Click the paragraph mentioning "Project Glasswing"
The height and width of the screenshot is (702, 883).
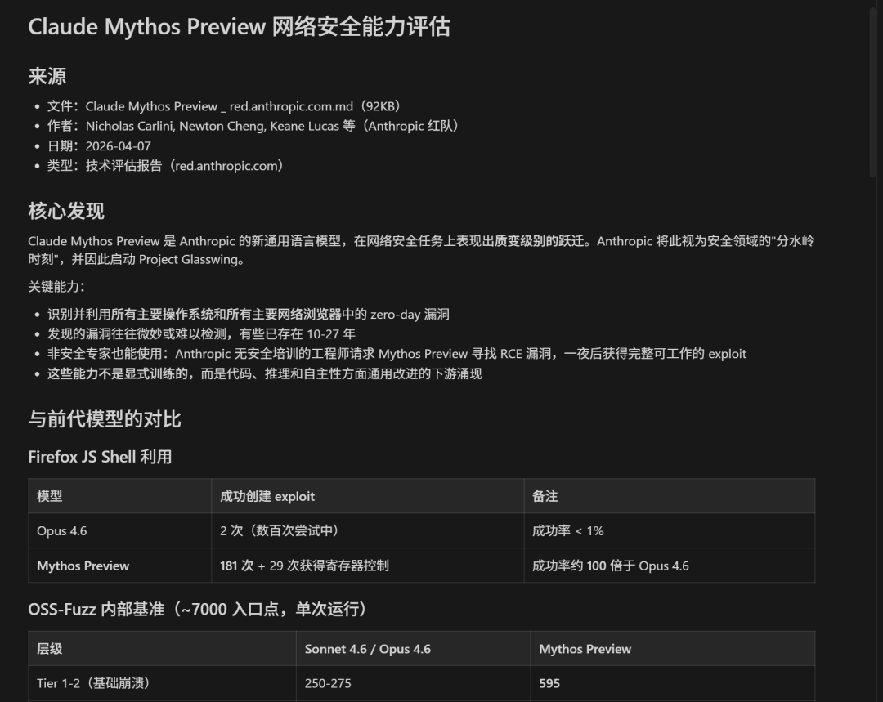point(421,250)
